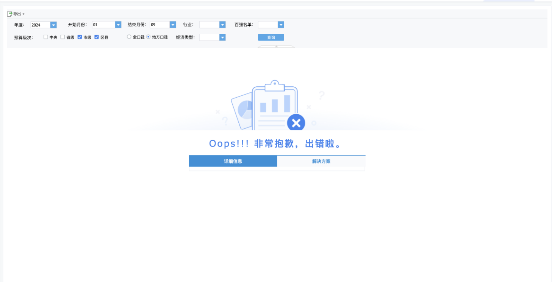Switch to the 详细信息 tab
The image size is (552, 282).
coord(233,161)
